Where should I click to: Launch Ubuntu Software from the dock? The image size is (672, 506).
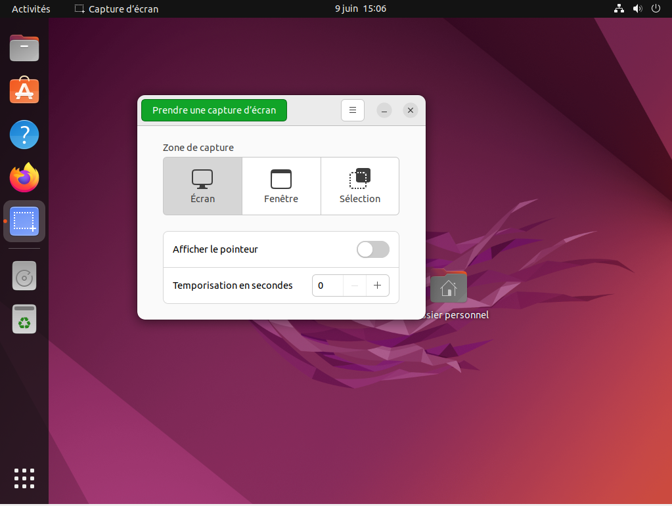click(24, 91)
